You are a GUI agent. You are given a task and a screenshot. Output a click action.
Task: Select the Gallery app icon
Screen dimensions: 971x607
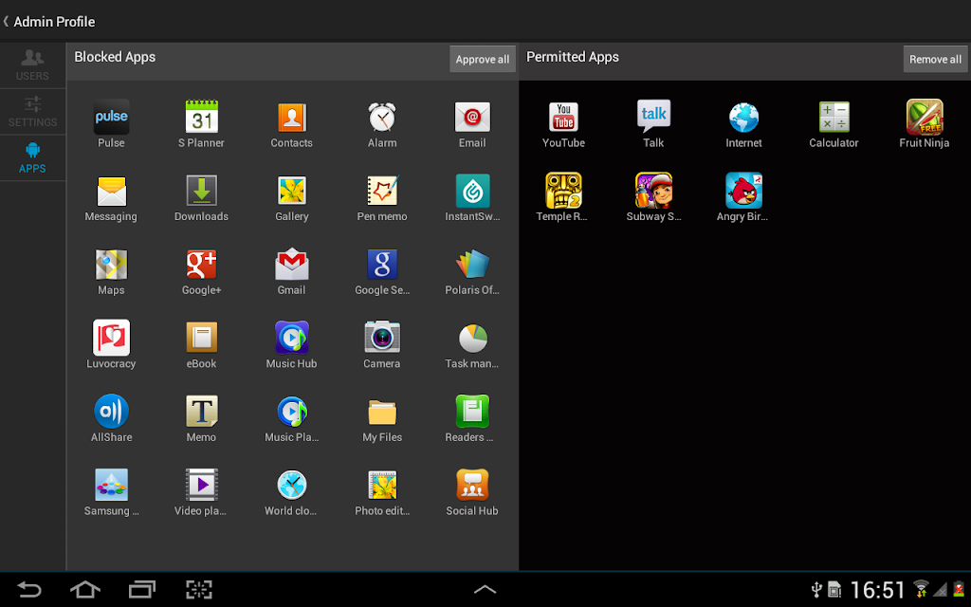[292, 191]
